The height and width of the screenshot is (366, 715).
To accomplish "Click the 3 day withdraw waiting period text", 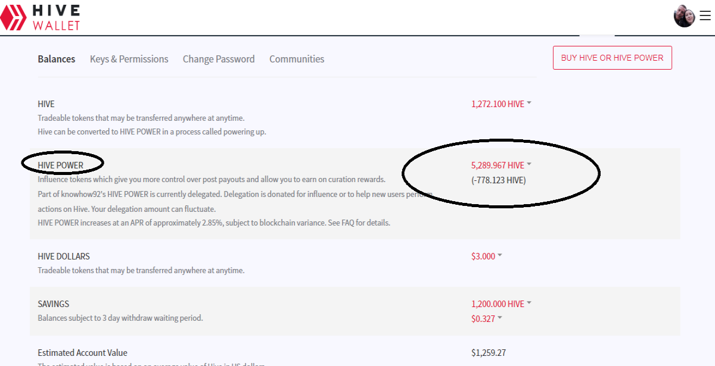I will pyautogui.click(x=120, y=318).
